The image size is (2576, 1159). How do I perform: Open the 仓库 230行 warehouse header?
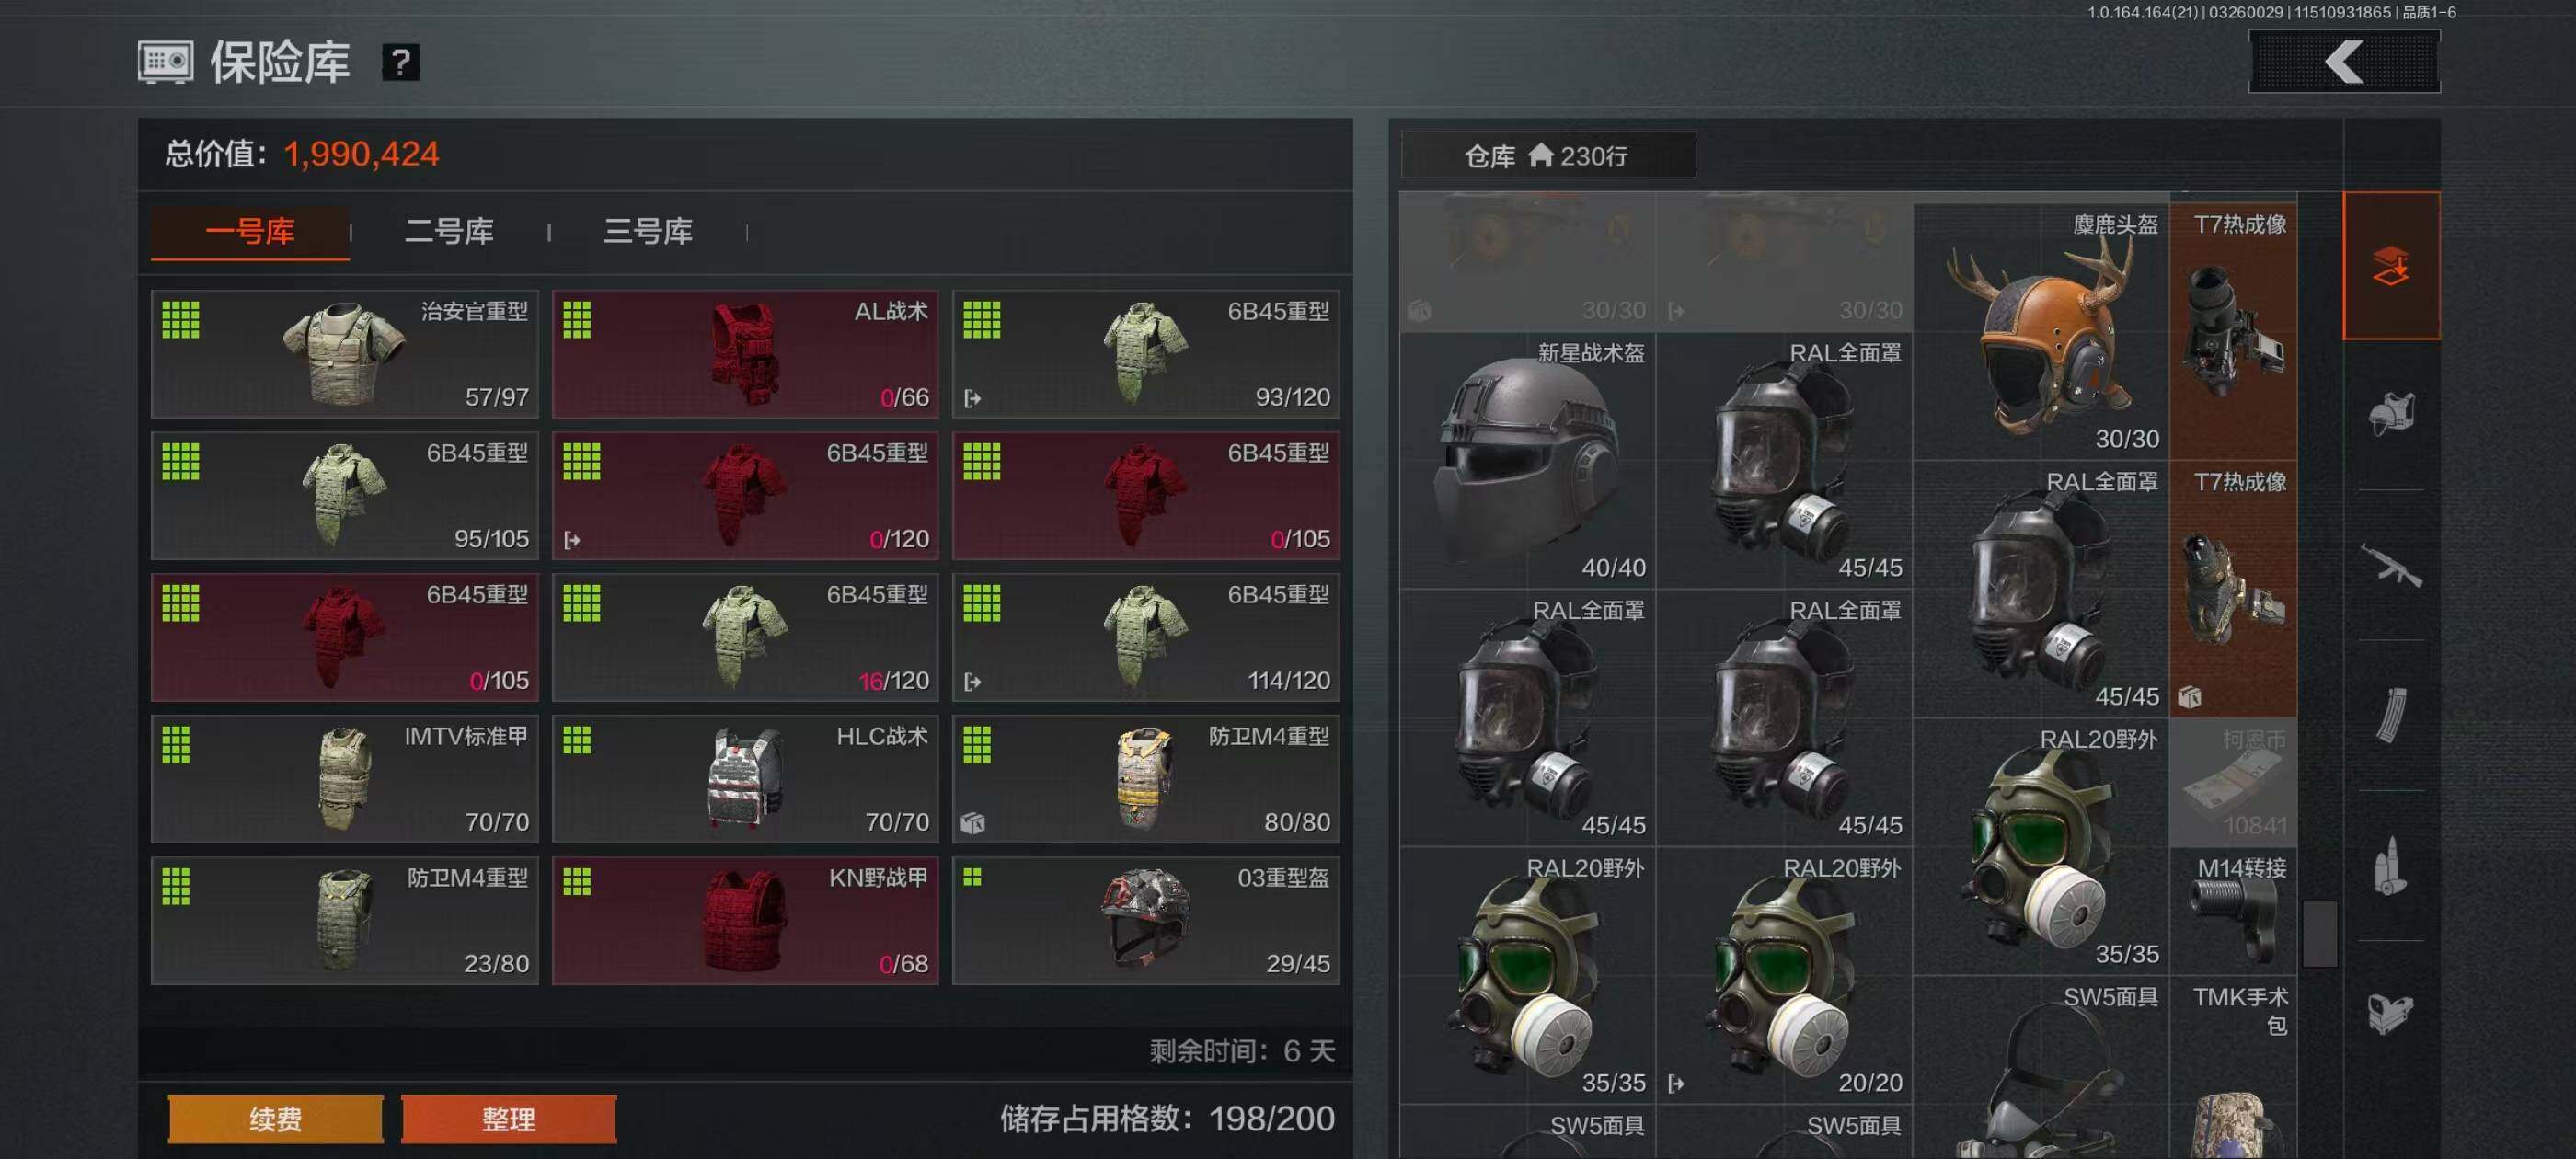1548,156
